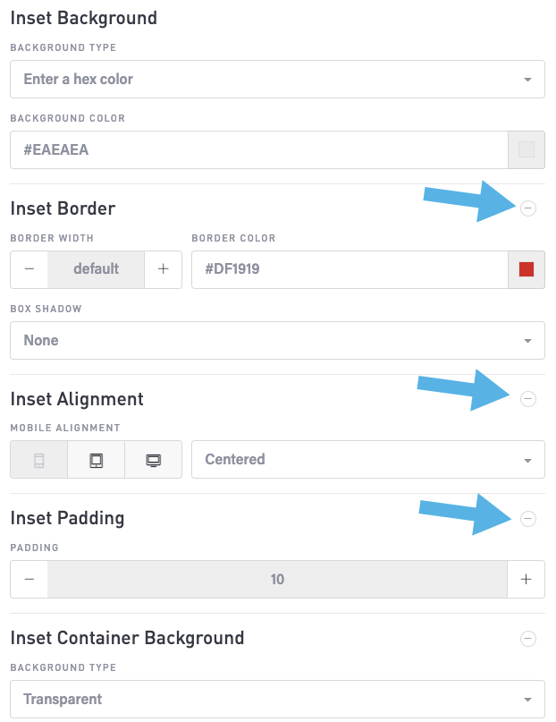The image size is (556, 722).
Task: Open the Transparent background type dropdown
Action: click(277, 699)
